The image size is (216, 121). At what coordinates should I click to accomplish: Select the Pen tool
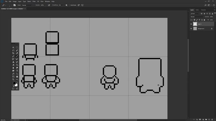pos(13,74)
